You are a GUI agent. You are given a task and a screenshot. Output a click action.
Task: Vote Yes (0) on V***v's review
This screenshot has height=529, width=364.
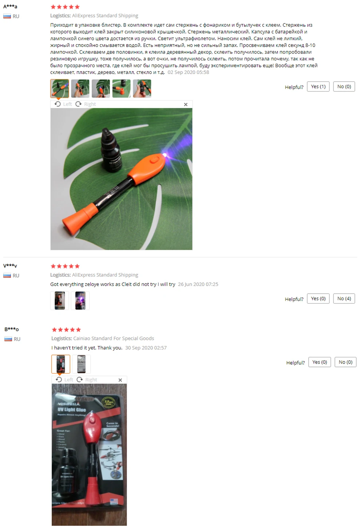pyautogui.click(x=318, y=299)
